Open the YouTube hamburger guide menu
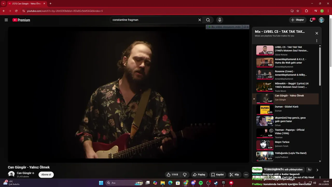This screenshot has width=332, height=187. pos(6,20)
